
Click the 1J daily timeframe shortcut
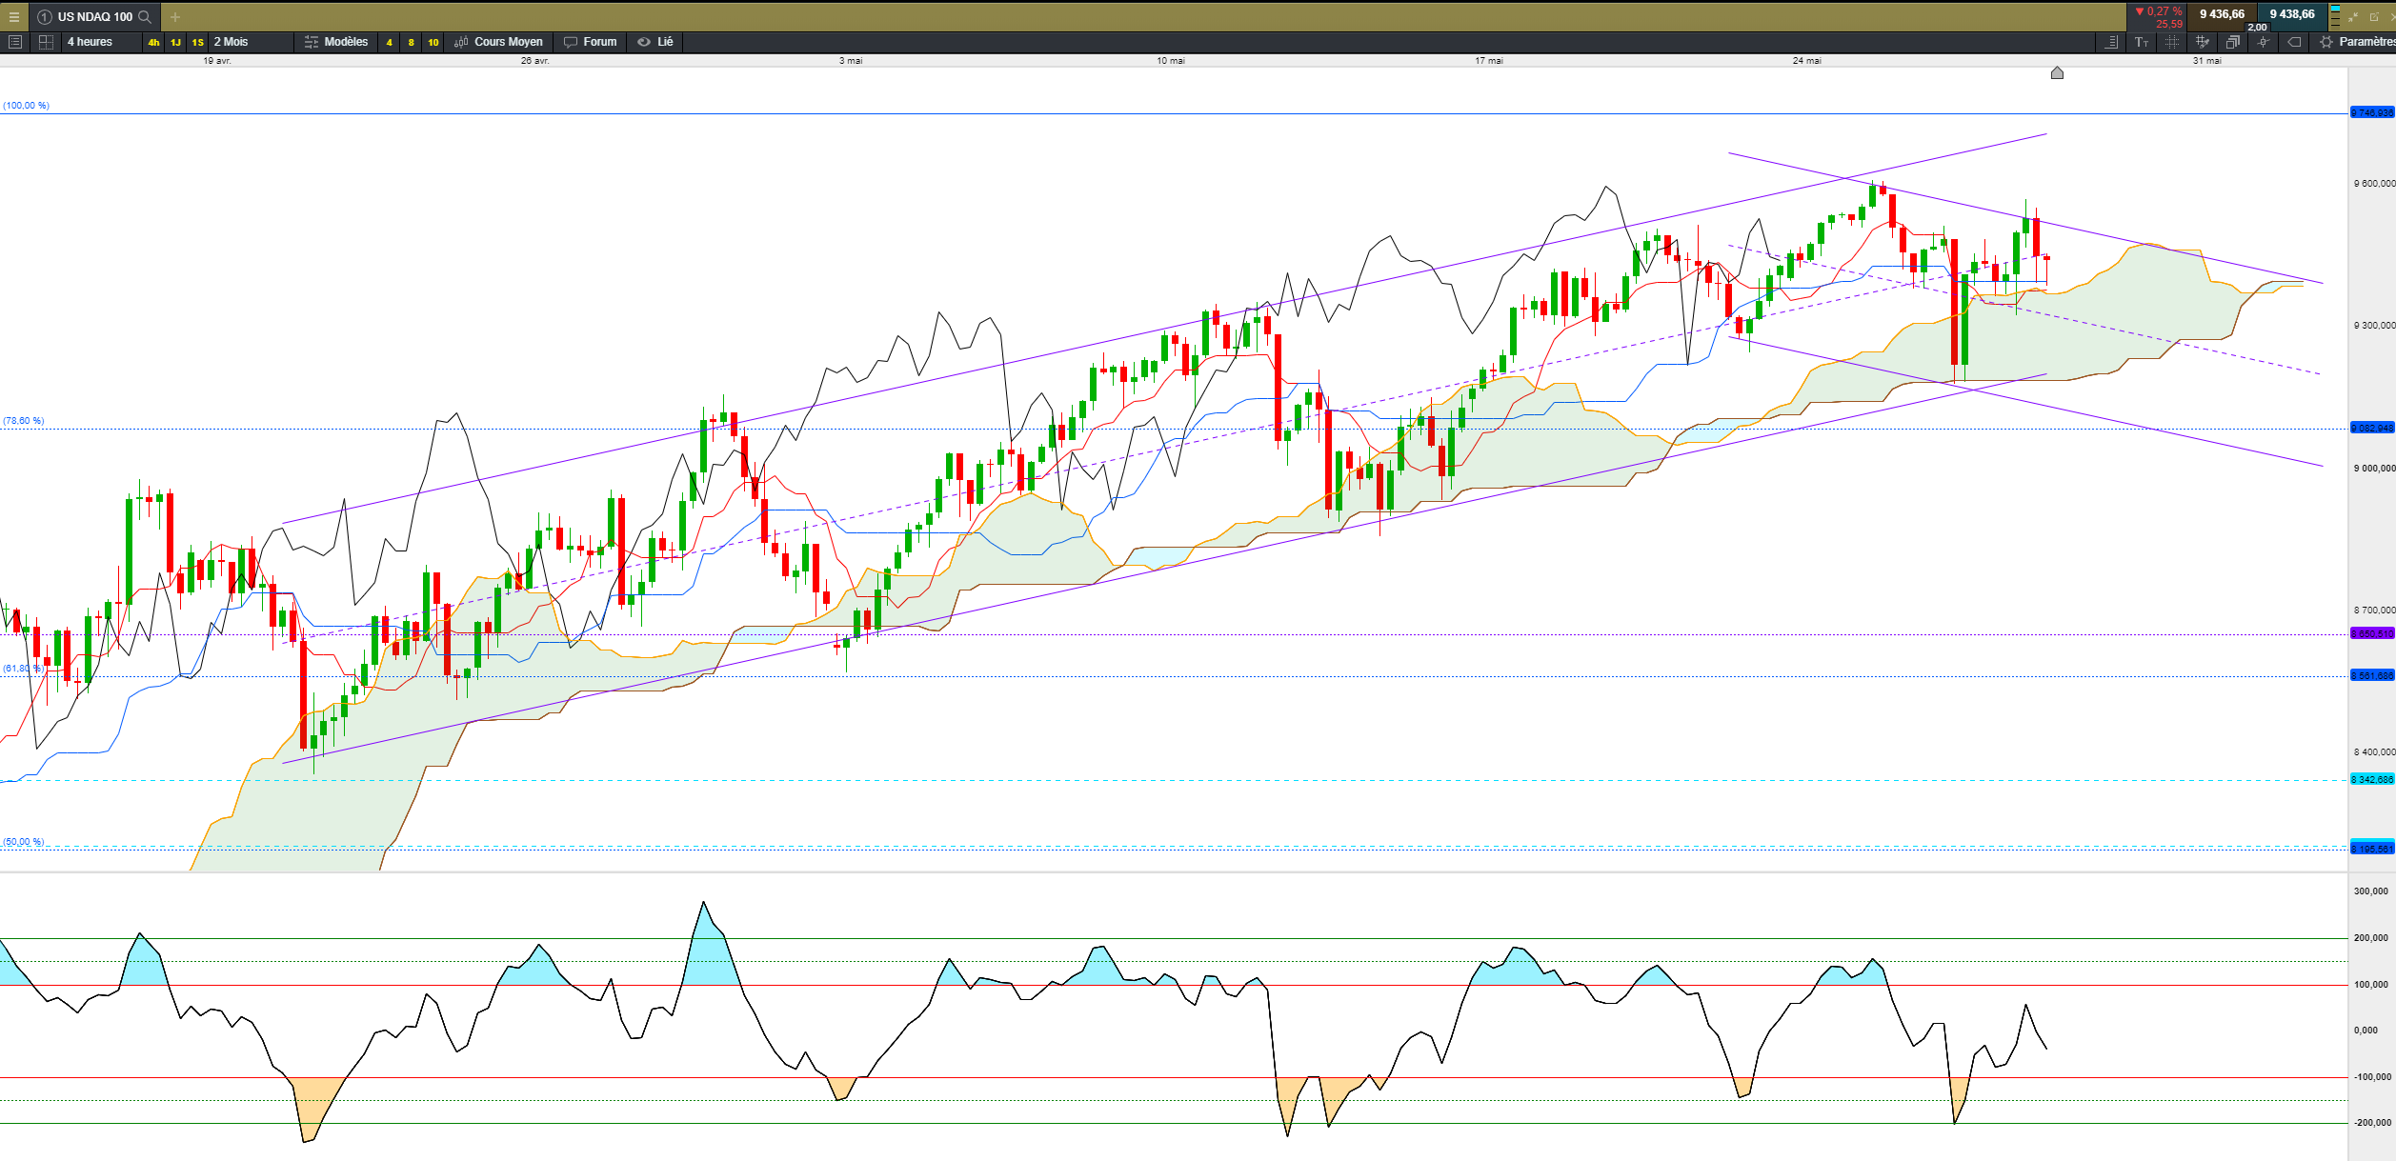click(x=175, y=42)
